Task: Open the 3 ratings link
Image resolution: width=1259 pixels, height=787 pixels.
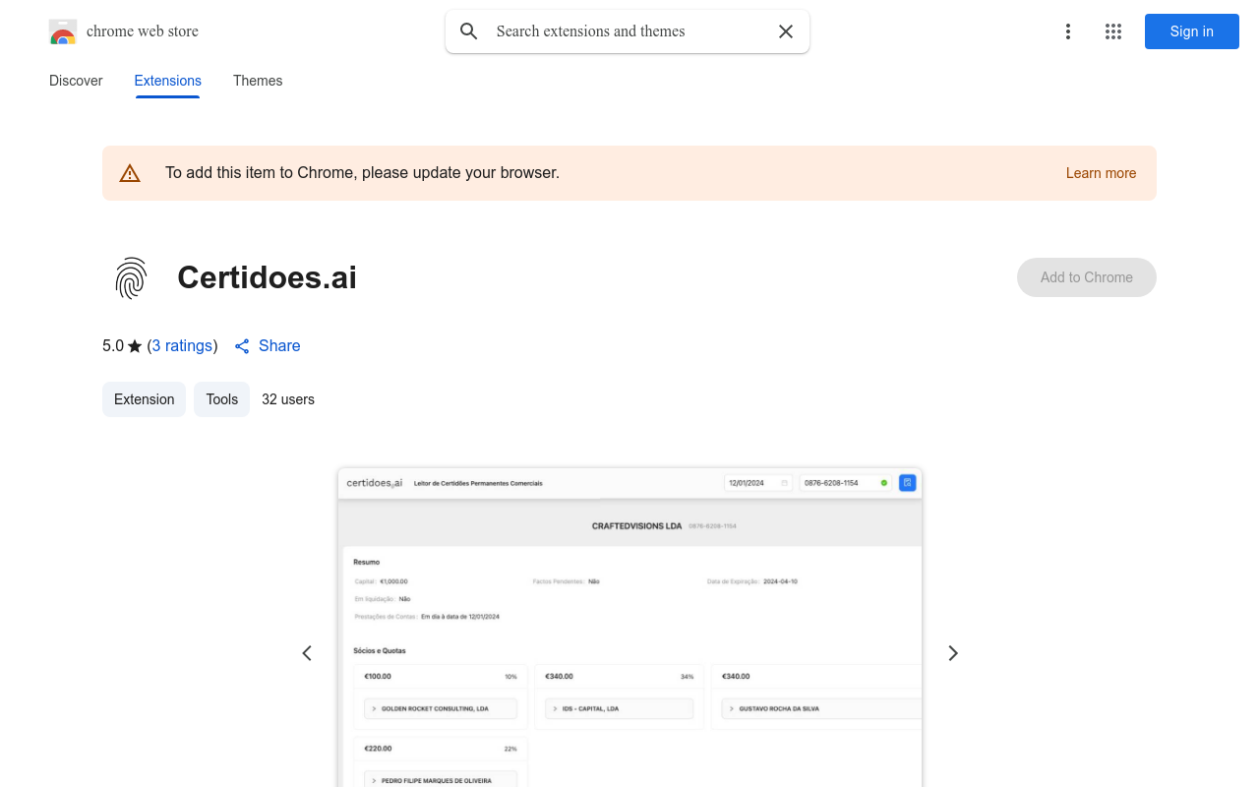Action: (183, 346)
